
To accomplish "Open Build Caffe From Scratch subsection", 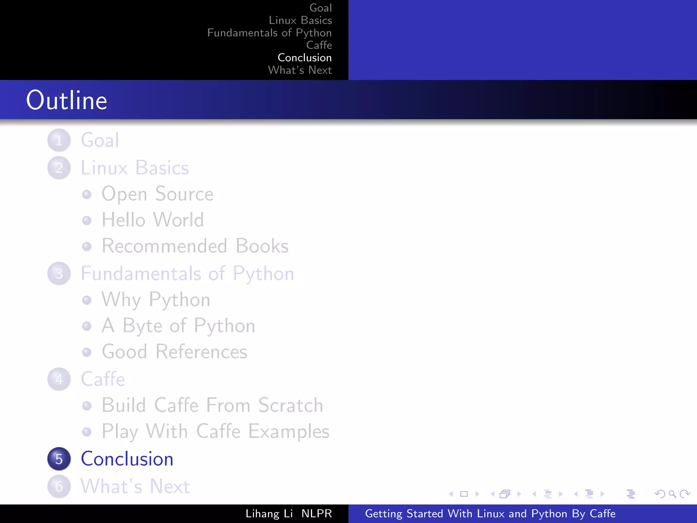I will [x=212, y=405].
